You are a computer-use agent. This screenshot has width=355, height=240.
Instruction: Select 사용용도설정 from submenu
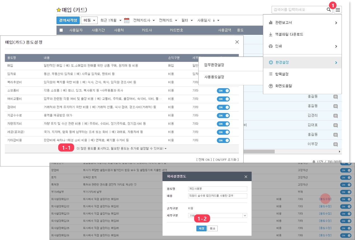214,77
